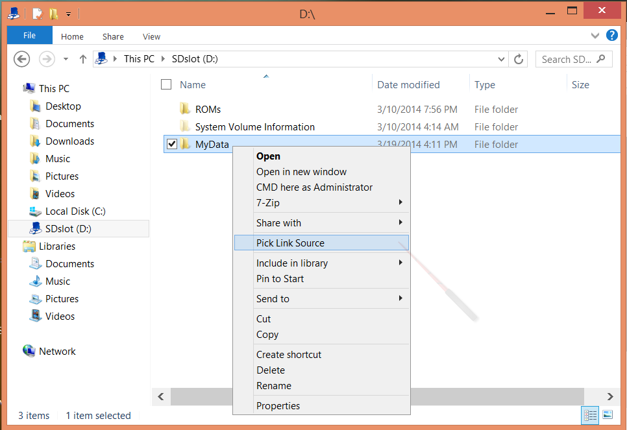Select Documents under This PC
The height and width of the screenshot is (430, 627).
69,124
